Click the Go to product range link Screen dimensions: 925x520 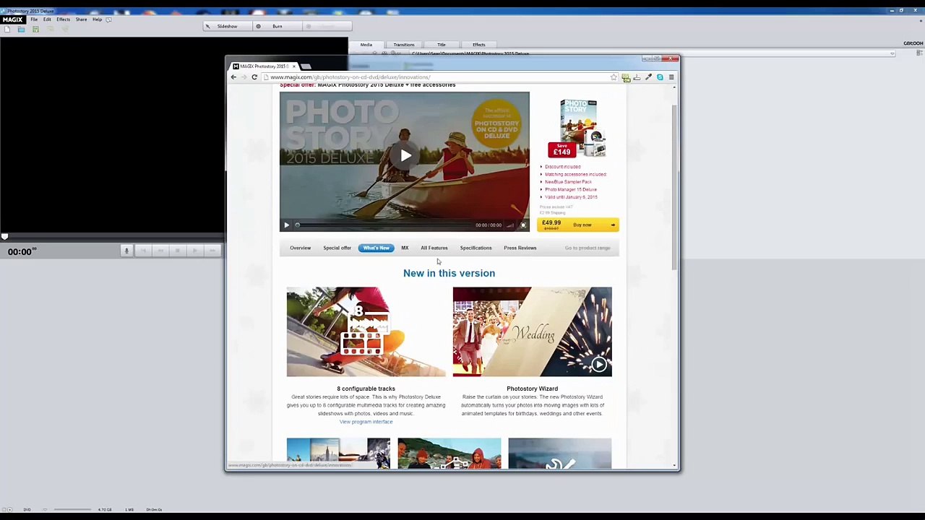tap(588, 248)
